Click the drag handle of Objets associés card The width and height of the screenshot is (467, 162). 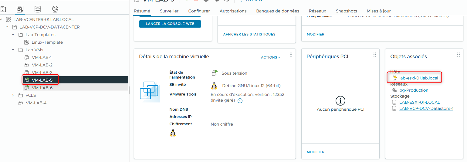(459, 55)
